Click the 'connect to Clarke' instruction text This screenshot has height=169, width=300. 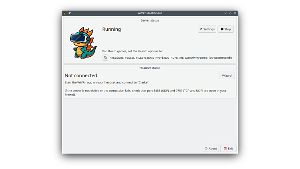click(107, 82)
